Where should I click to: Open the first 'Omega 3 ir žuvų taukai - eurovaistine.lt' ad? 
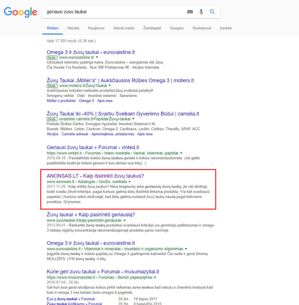pyautogui.click(x=91, y=52)
